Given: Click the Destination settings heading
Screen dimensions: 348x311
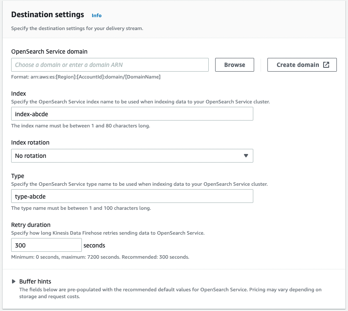Looking at the screenshot, I should [48, 15].
